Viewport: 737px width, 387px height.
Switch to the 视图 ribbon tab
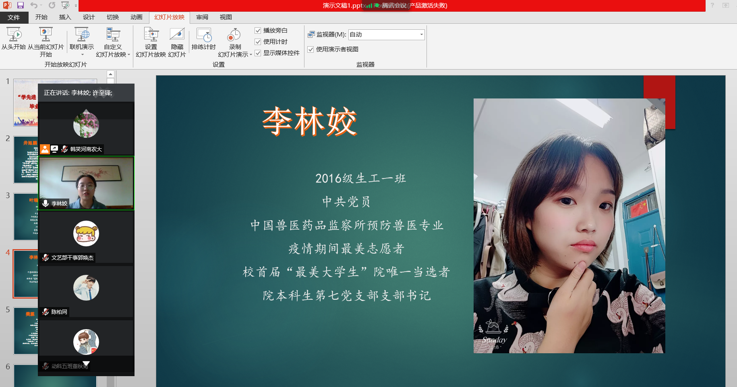coord(226,17)
